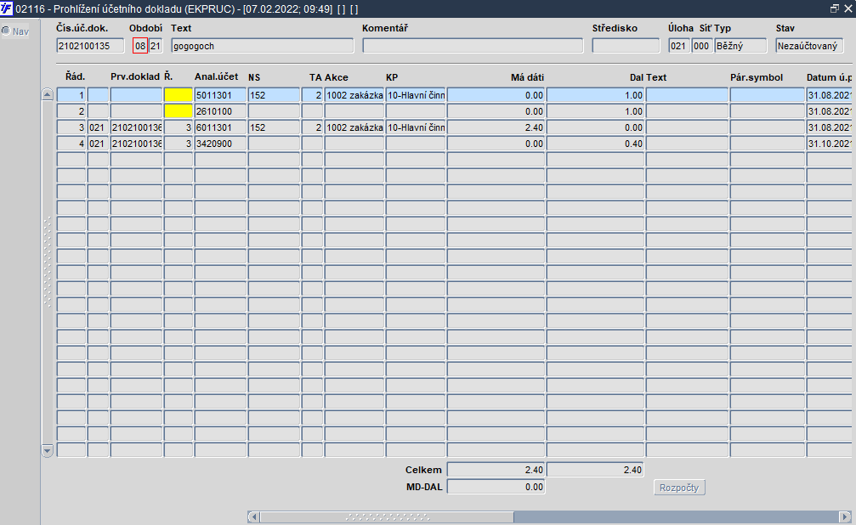Click the Síť field 000
The image size is (856, 525).
pos(702,46)
